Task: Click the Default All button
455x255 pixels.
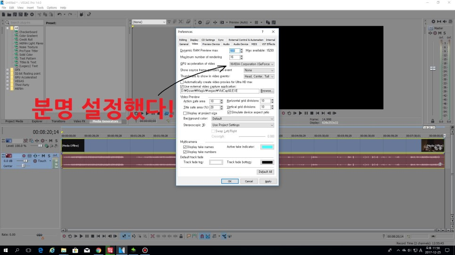Action: coord(265,172)
